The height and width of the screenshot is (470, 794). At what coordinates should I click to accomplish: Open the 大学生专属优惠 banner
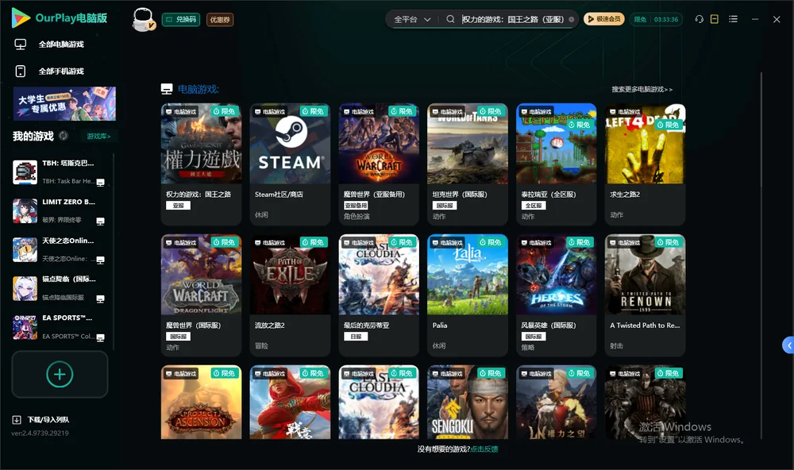[x=64, y=103]
